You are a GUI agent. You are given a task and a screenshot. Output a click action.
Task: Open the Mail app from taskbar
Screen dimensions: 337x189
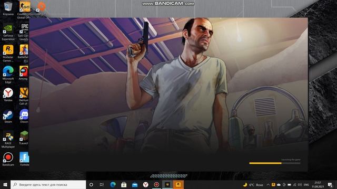135,184
